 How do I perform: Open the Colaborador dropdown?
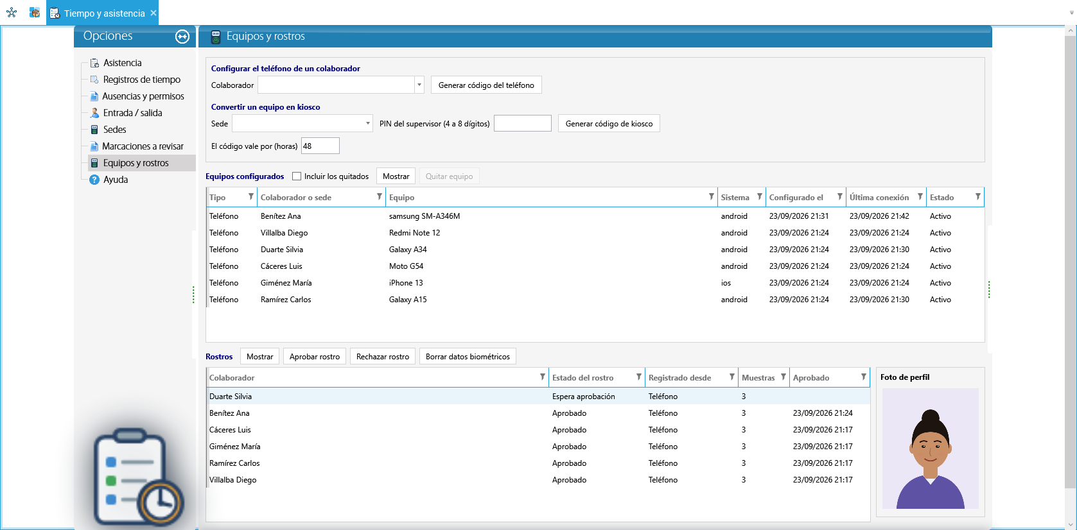[419, 85]
